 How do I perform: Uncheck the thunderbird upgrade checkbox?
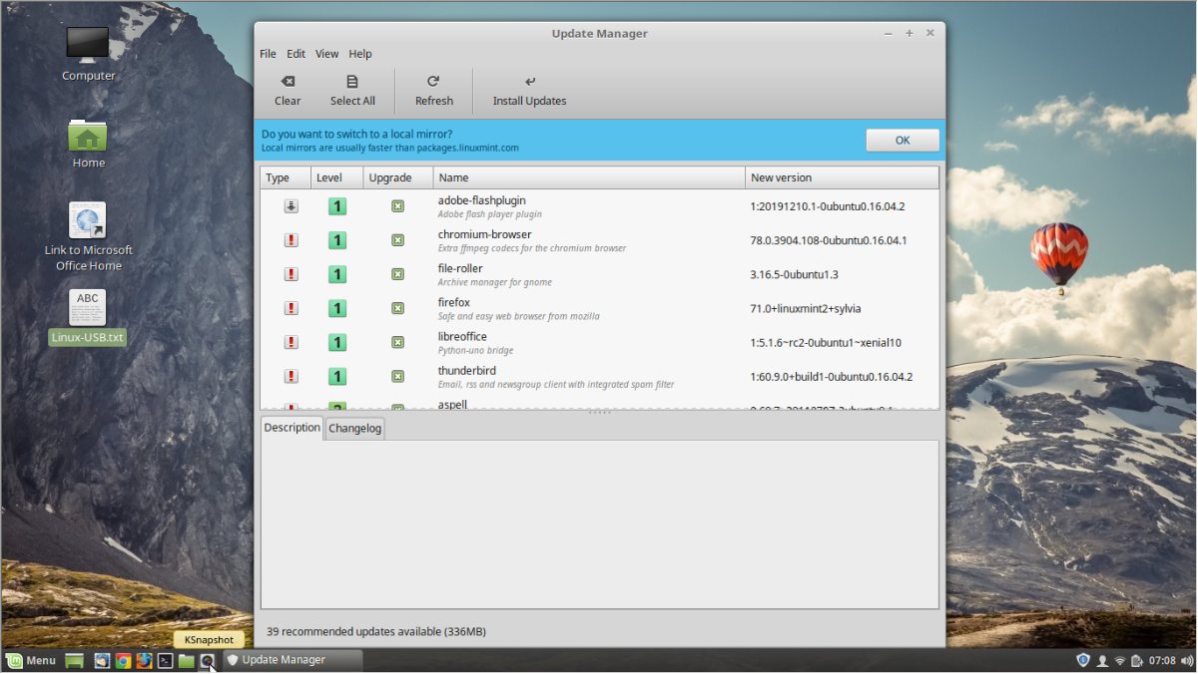click(x=397, y=376)
